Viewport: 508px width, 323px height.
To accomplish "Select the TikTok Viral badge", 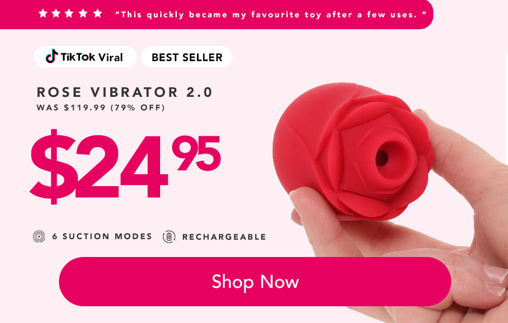I will point(85,57).
